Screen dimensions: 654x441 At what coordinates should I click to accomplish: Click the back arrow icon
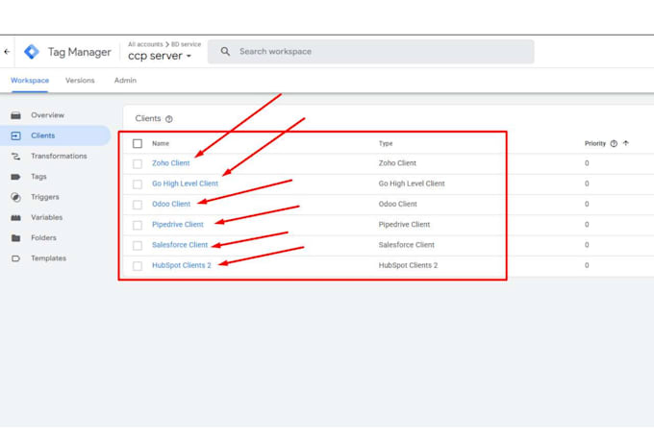click(x=7, y=52)
